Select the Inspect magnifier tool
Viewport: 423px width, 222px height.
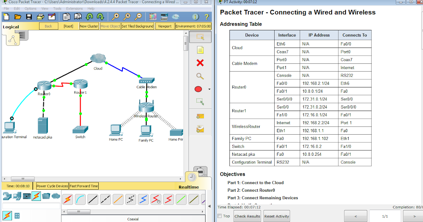click(x=200, y=76)
